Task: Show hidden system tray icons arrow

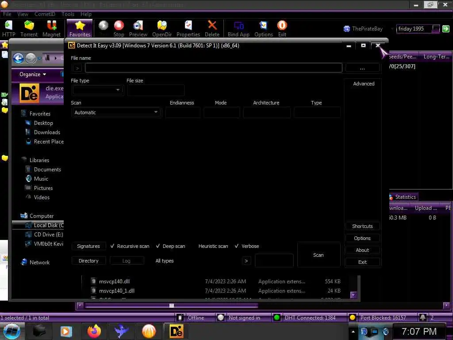Action: click(x=353, y=332)
